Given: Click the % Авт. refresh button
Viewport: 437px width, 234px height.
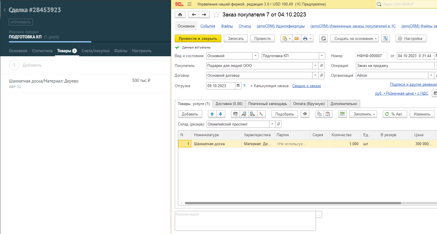Looking at the screenshot, I should 395,114.
